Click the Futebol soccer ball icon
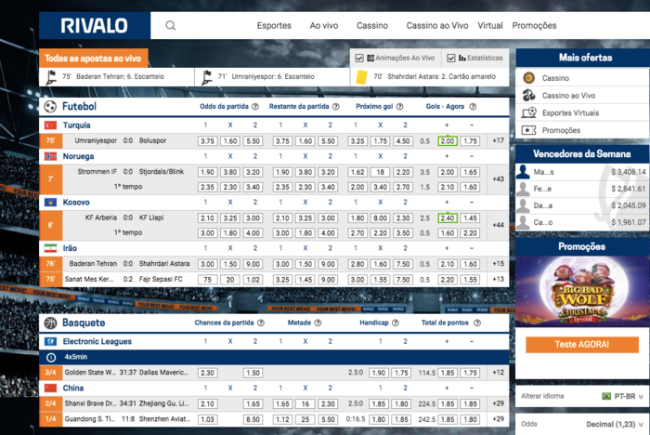This screenshot has width=650, height=435. tap(48, 107)
